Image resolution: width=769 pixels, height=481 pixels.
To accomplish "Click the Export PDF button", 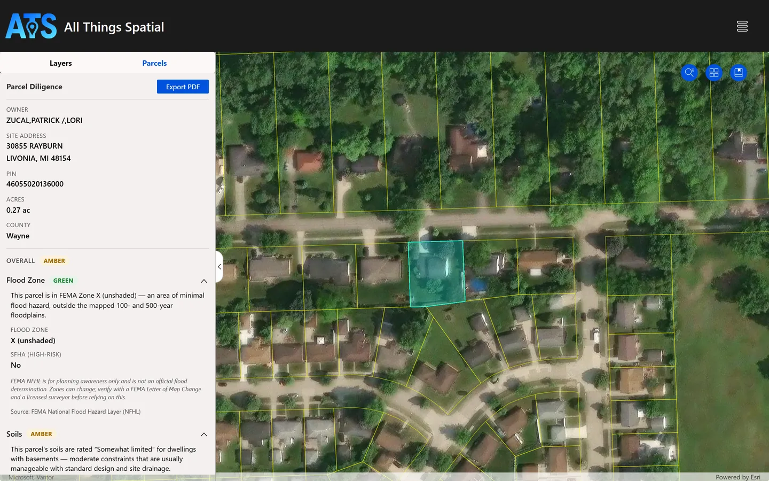I will click(x=183, y=87).
